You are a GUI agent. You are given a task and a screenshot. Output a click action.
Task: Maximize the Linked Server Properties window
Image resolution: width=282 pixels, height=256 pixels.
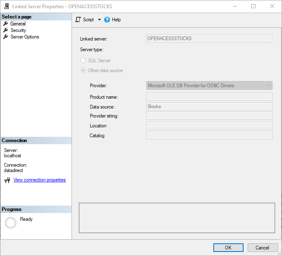[253, 6]
